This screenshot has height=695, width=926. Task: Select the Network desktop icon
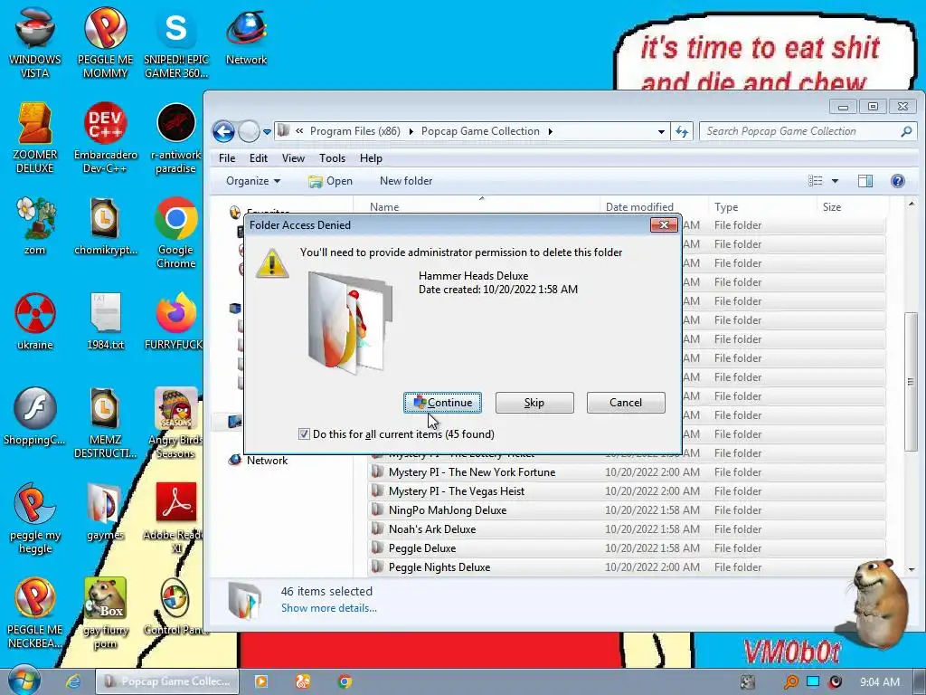246,36
